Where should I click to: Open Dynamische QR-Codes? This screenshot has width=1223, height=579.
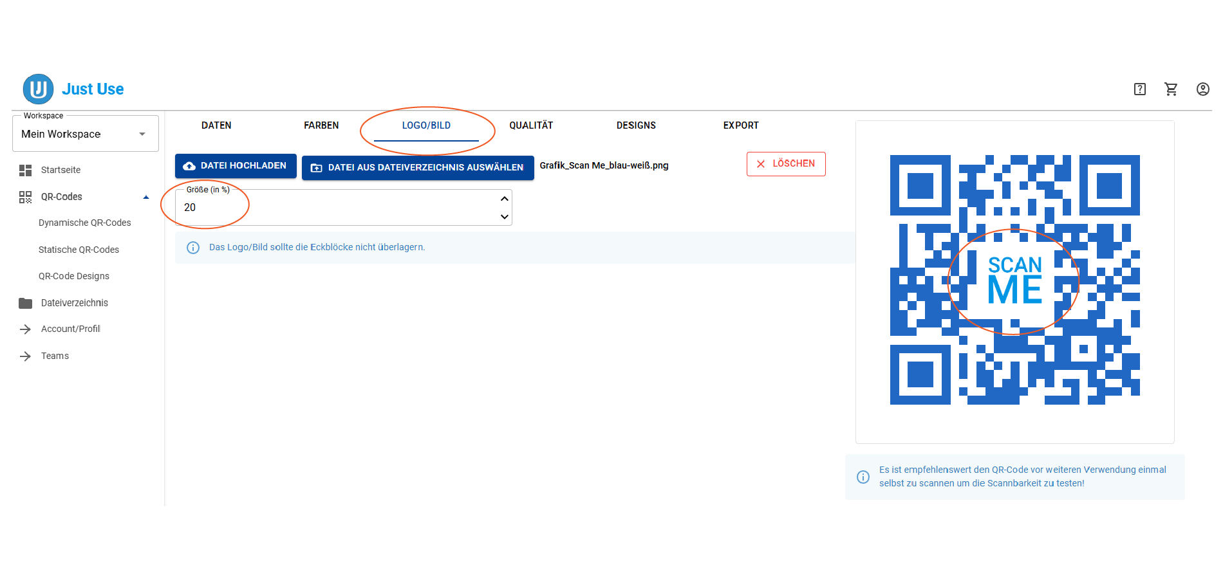coord(84,223)
